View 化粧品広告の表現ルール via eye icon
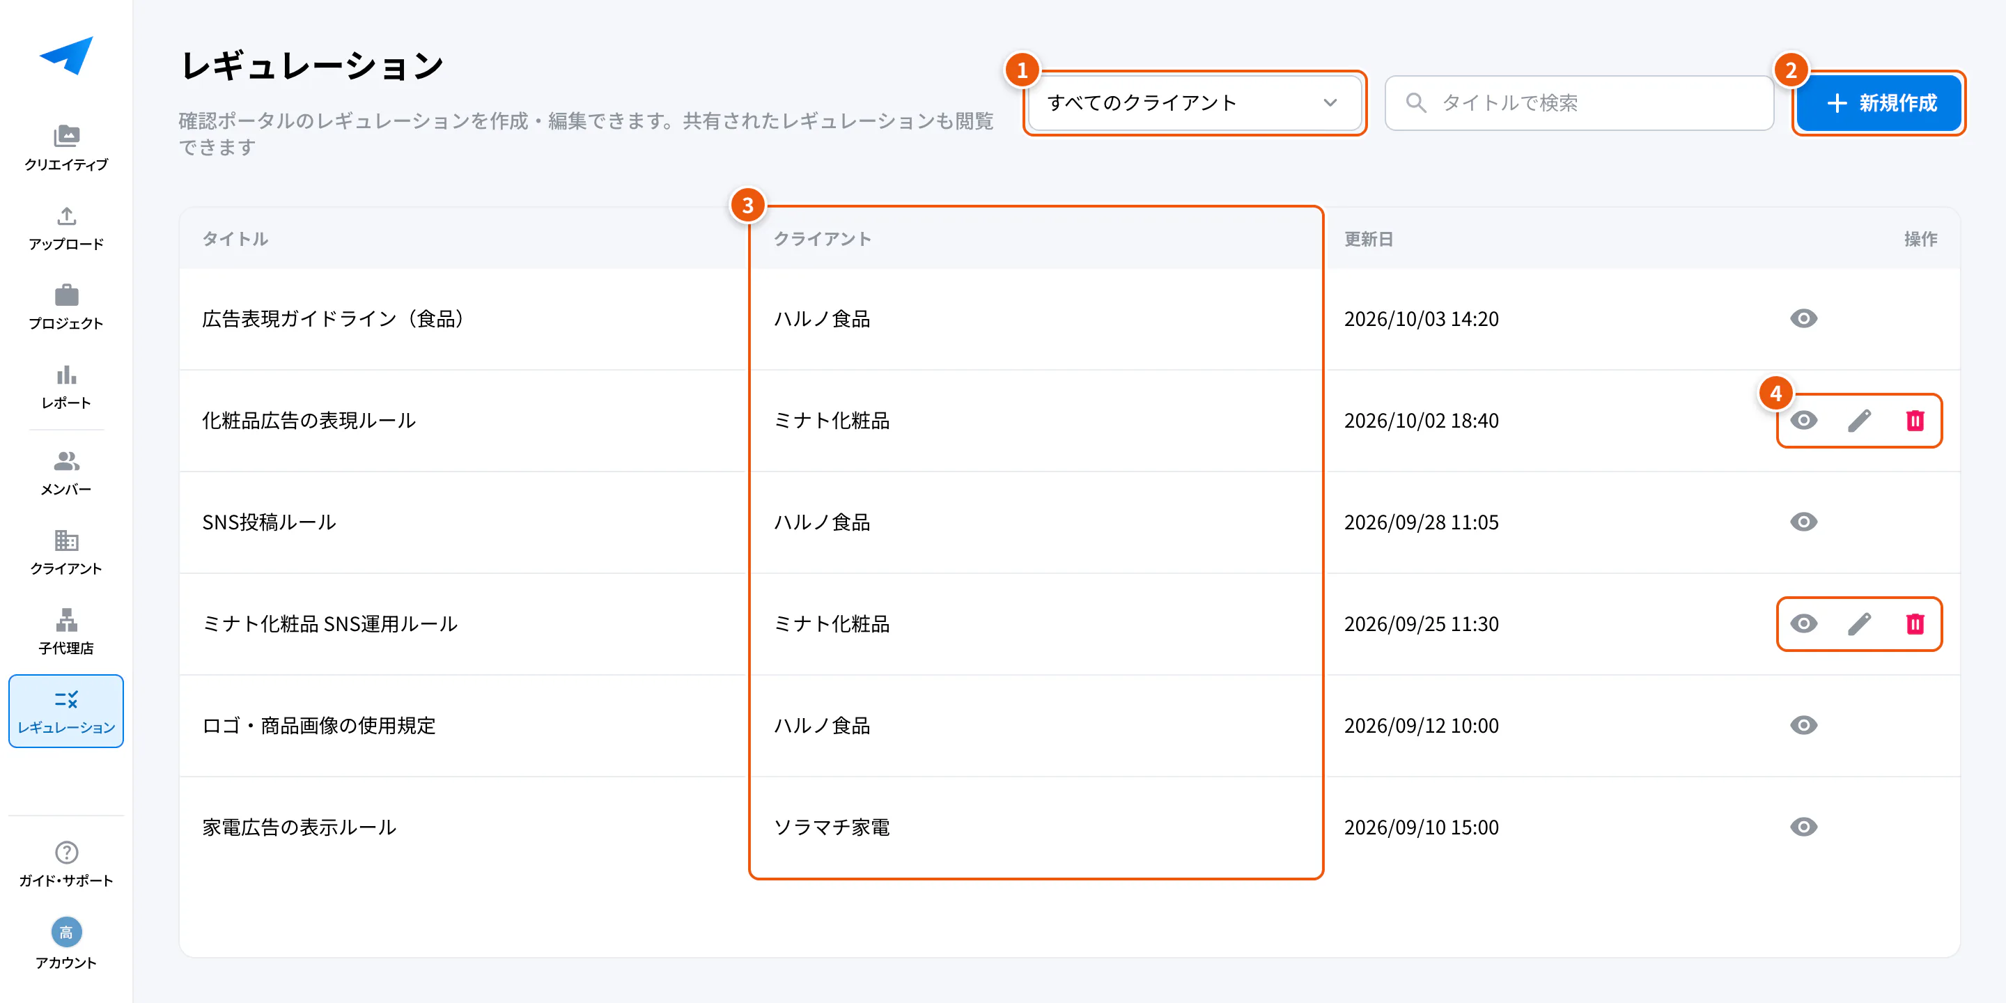Screen dimensions: 2006x1003 [1803, 421]
